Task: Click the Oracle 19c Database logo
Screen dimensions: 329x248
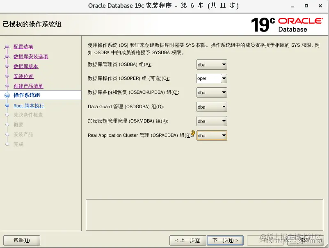Action: (x=287, y=25)
